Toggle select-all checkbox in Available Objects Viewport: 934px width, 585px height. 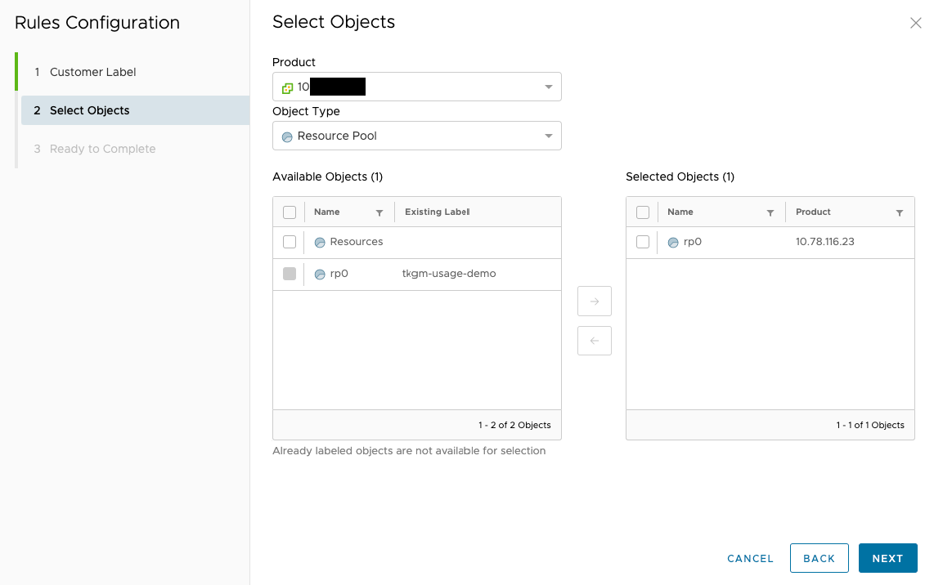click(x=290, y=212)
